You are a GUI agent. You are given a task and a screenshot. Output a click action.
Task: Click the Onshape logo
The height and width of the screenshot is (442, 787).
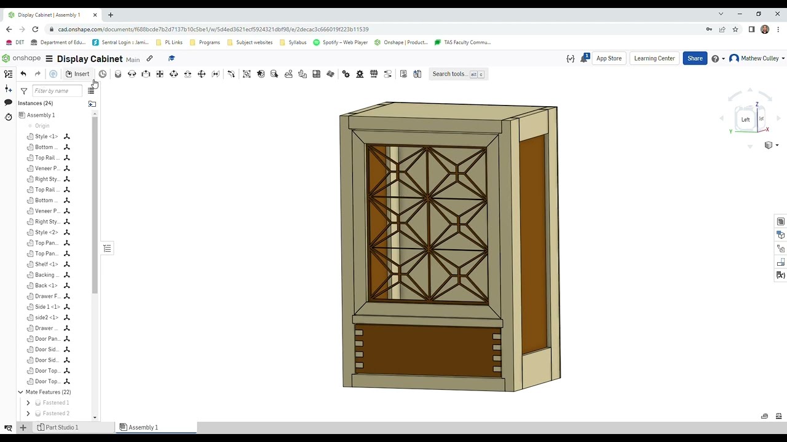[x=22, y=58]
